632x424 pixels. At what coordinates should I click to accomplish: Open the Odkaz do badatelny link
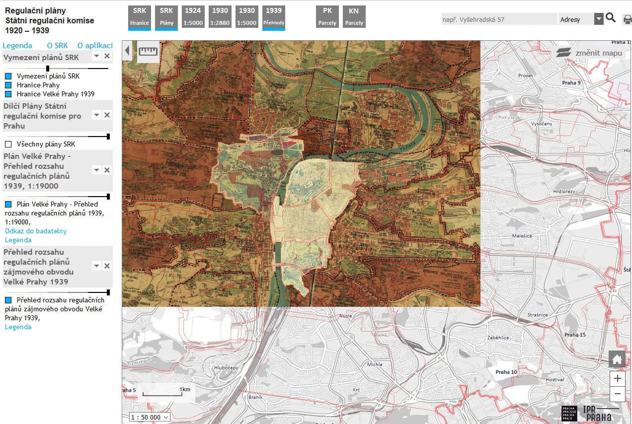36,231
